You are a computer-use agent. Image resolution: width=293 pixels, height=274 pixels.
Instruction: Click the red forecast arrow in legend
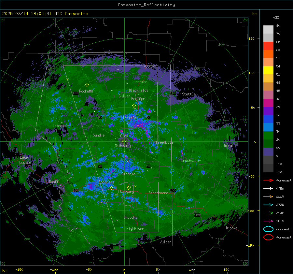coord(268,180)
